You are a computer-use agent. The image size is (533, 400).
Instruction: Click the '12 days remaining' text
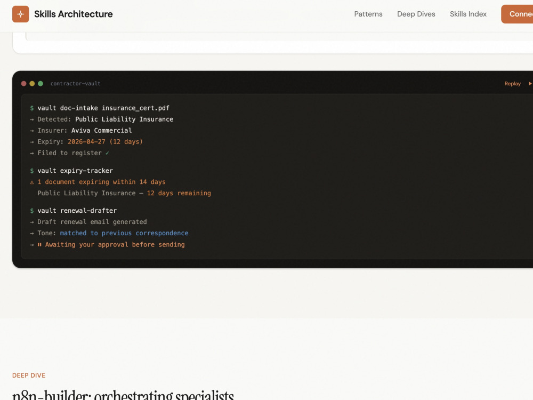(x=179, y=193)
